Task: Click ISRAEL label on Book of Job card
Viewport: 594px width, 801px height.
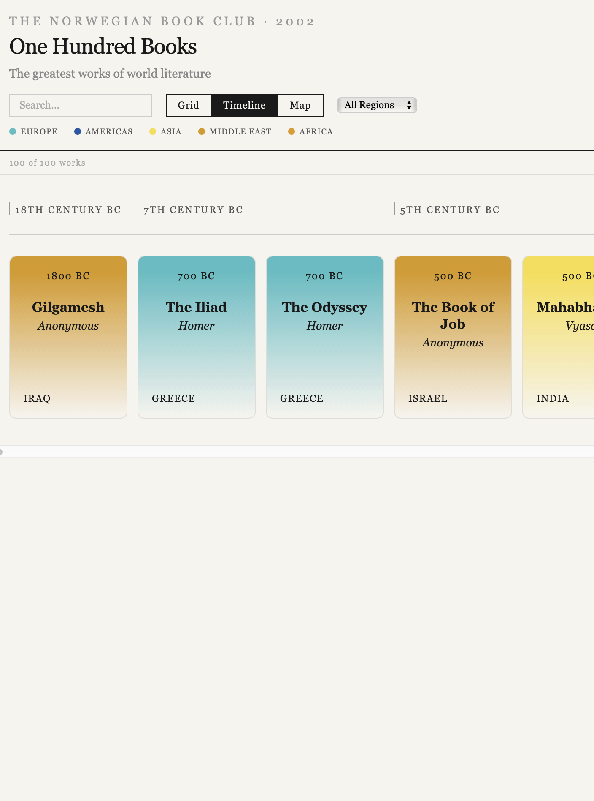Action: tap(428, 398)
